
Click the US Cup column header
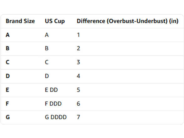(55, 21)
